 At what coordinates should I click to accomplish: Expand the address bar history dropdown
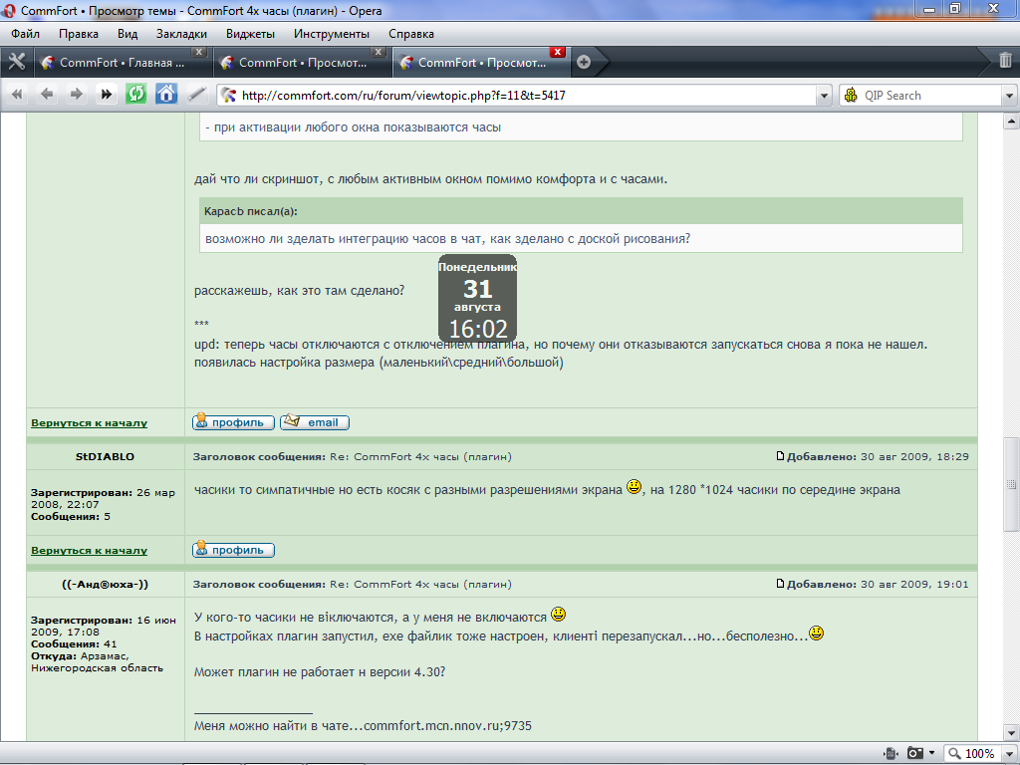[823, 96]
